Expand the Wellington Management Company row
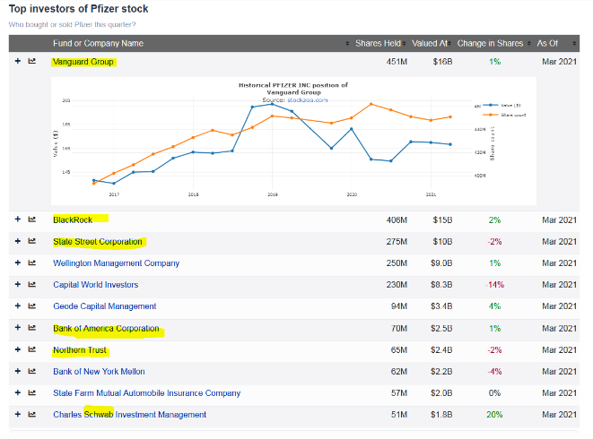Image resolution: width=593 pixels, height=439 pixels. click(x=17, y=263)
